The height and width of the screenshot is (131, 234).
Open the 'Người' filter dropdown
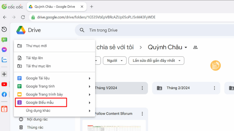[x=115, y=61]
